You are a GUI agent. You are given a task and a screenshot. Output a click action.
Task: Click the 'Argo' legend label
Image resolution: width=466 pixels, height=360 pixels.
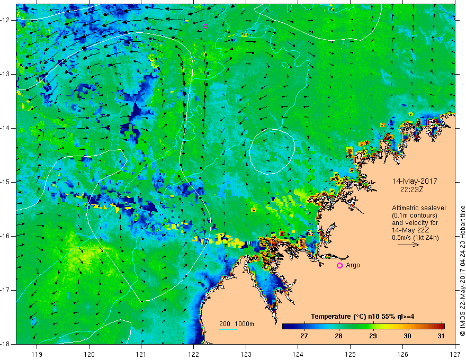click(x=353, y=265)
